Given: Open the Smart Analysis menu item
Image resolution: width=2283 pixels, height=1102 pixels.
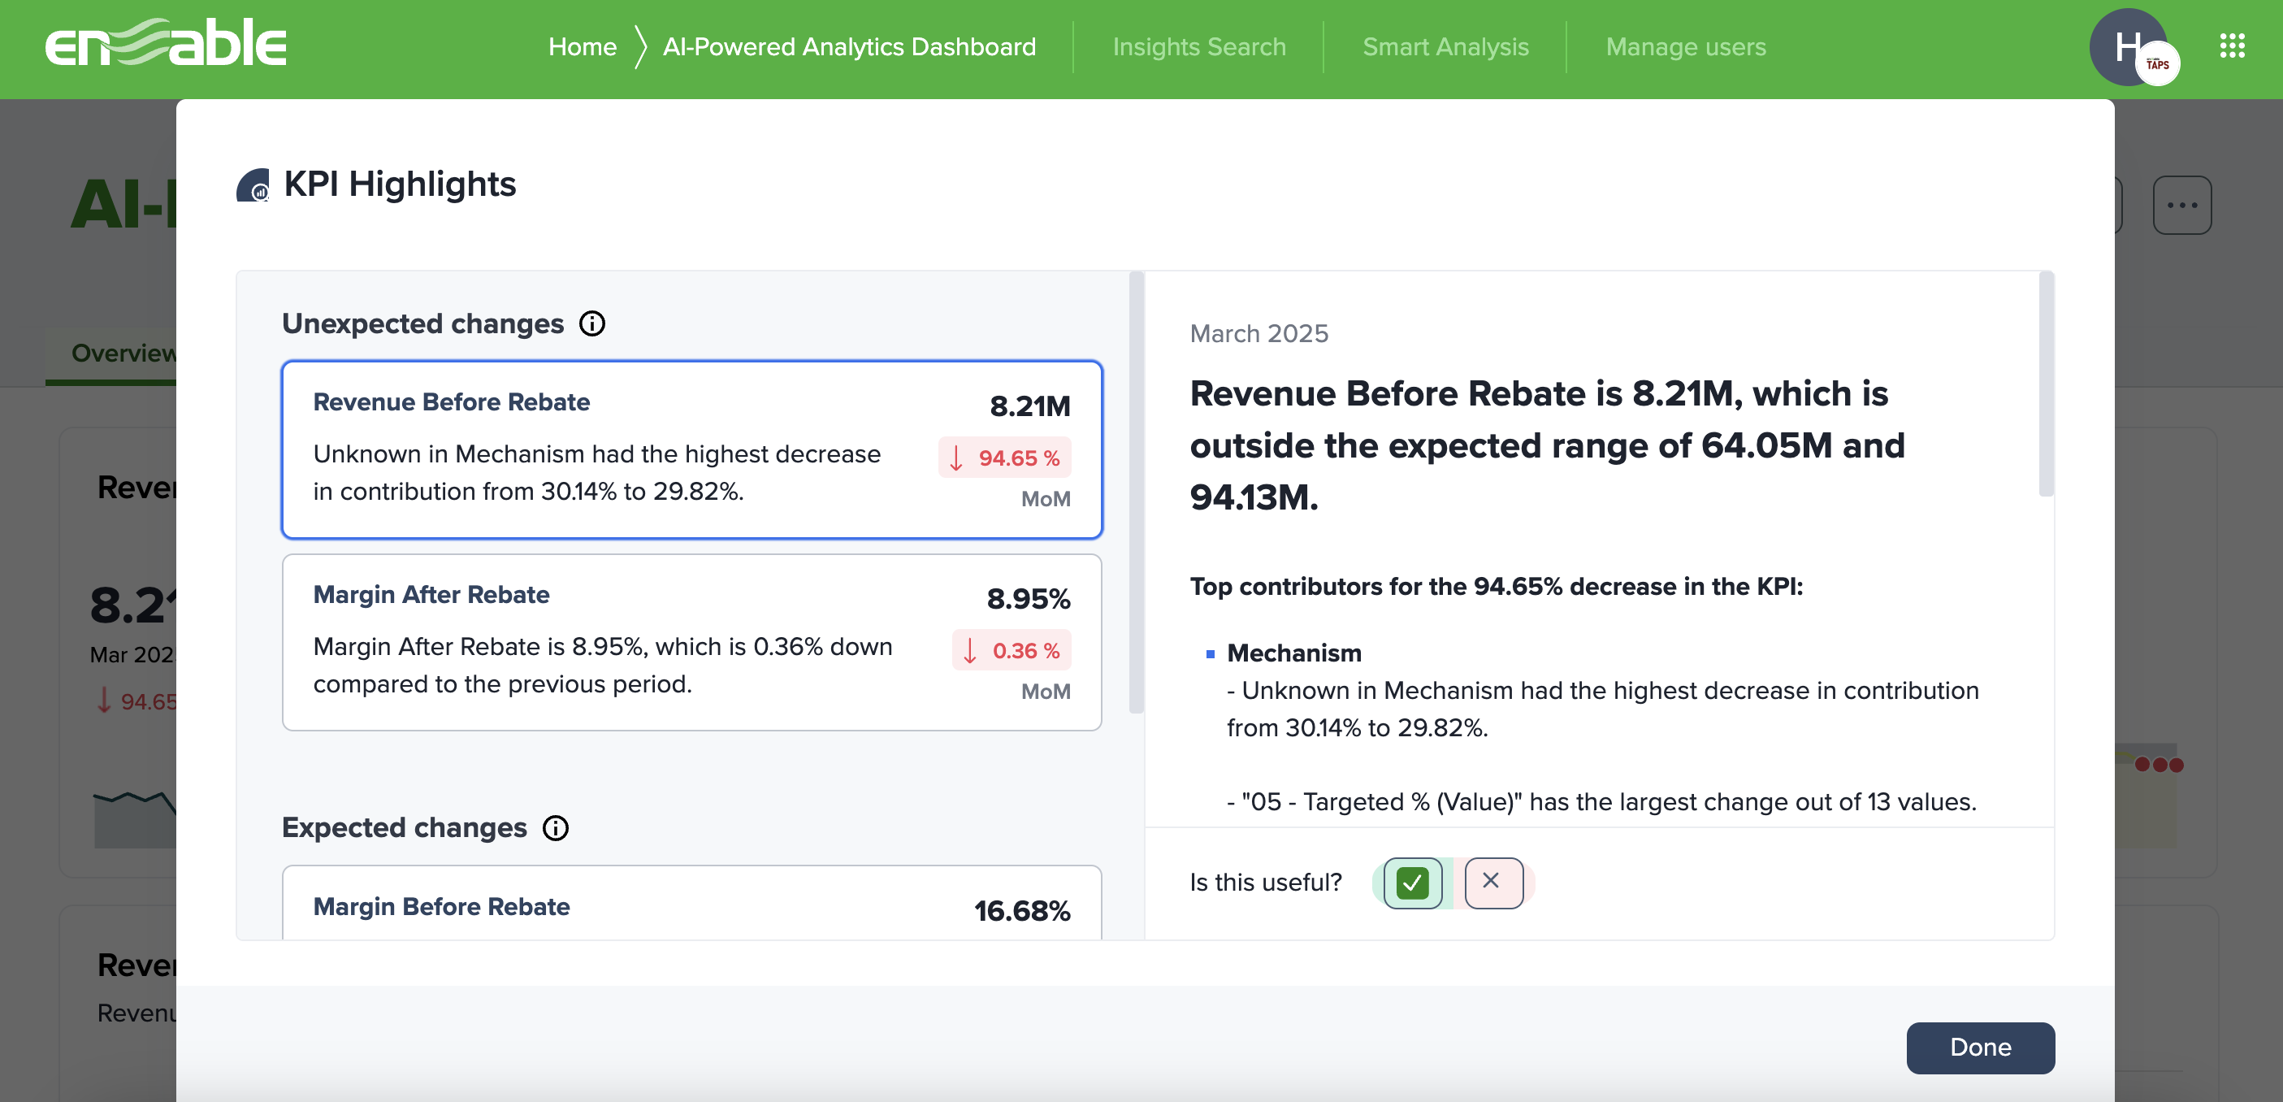Looking at the screenshot, I should tap(1445, 46).
